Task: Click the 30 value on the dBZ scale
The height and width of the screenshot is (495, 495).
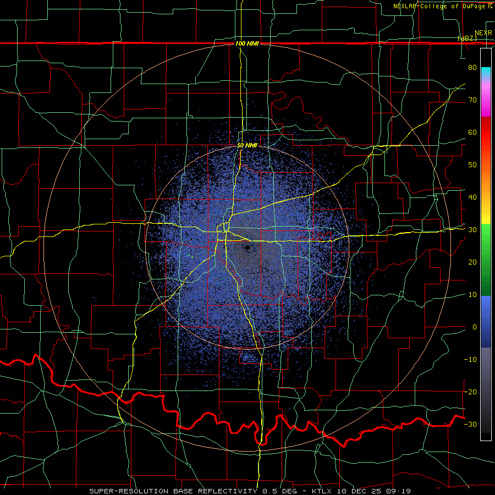Action: [x=472, y=230]
